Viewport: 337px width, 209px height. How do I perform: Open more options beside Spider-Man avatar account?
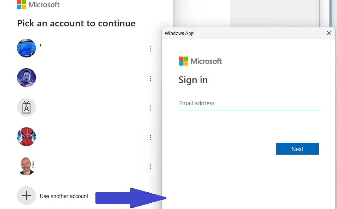(151, 137)
